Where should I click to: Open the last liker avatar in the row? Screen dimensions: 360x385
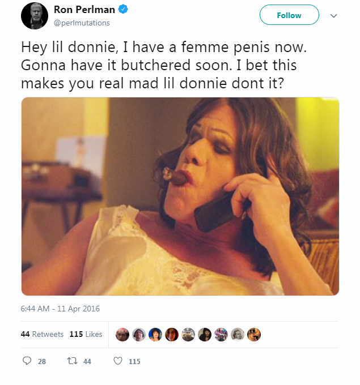click(x=254, y=335)
